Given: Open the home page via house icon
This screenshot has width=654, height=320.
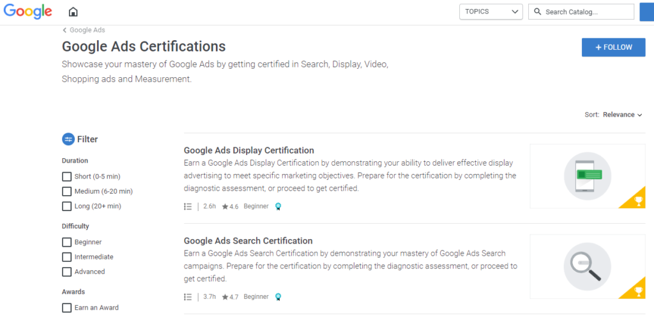Looking at the screenshot, I should 73,12.
